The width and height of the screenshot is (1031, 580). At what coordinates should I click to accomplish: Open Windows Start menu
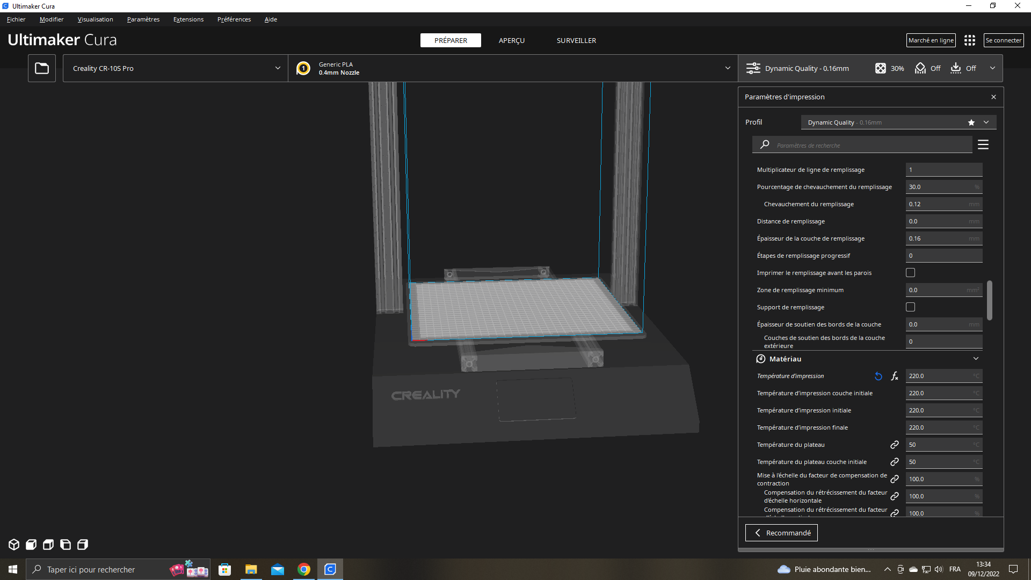coord(13,569)
